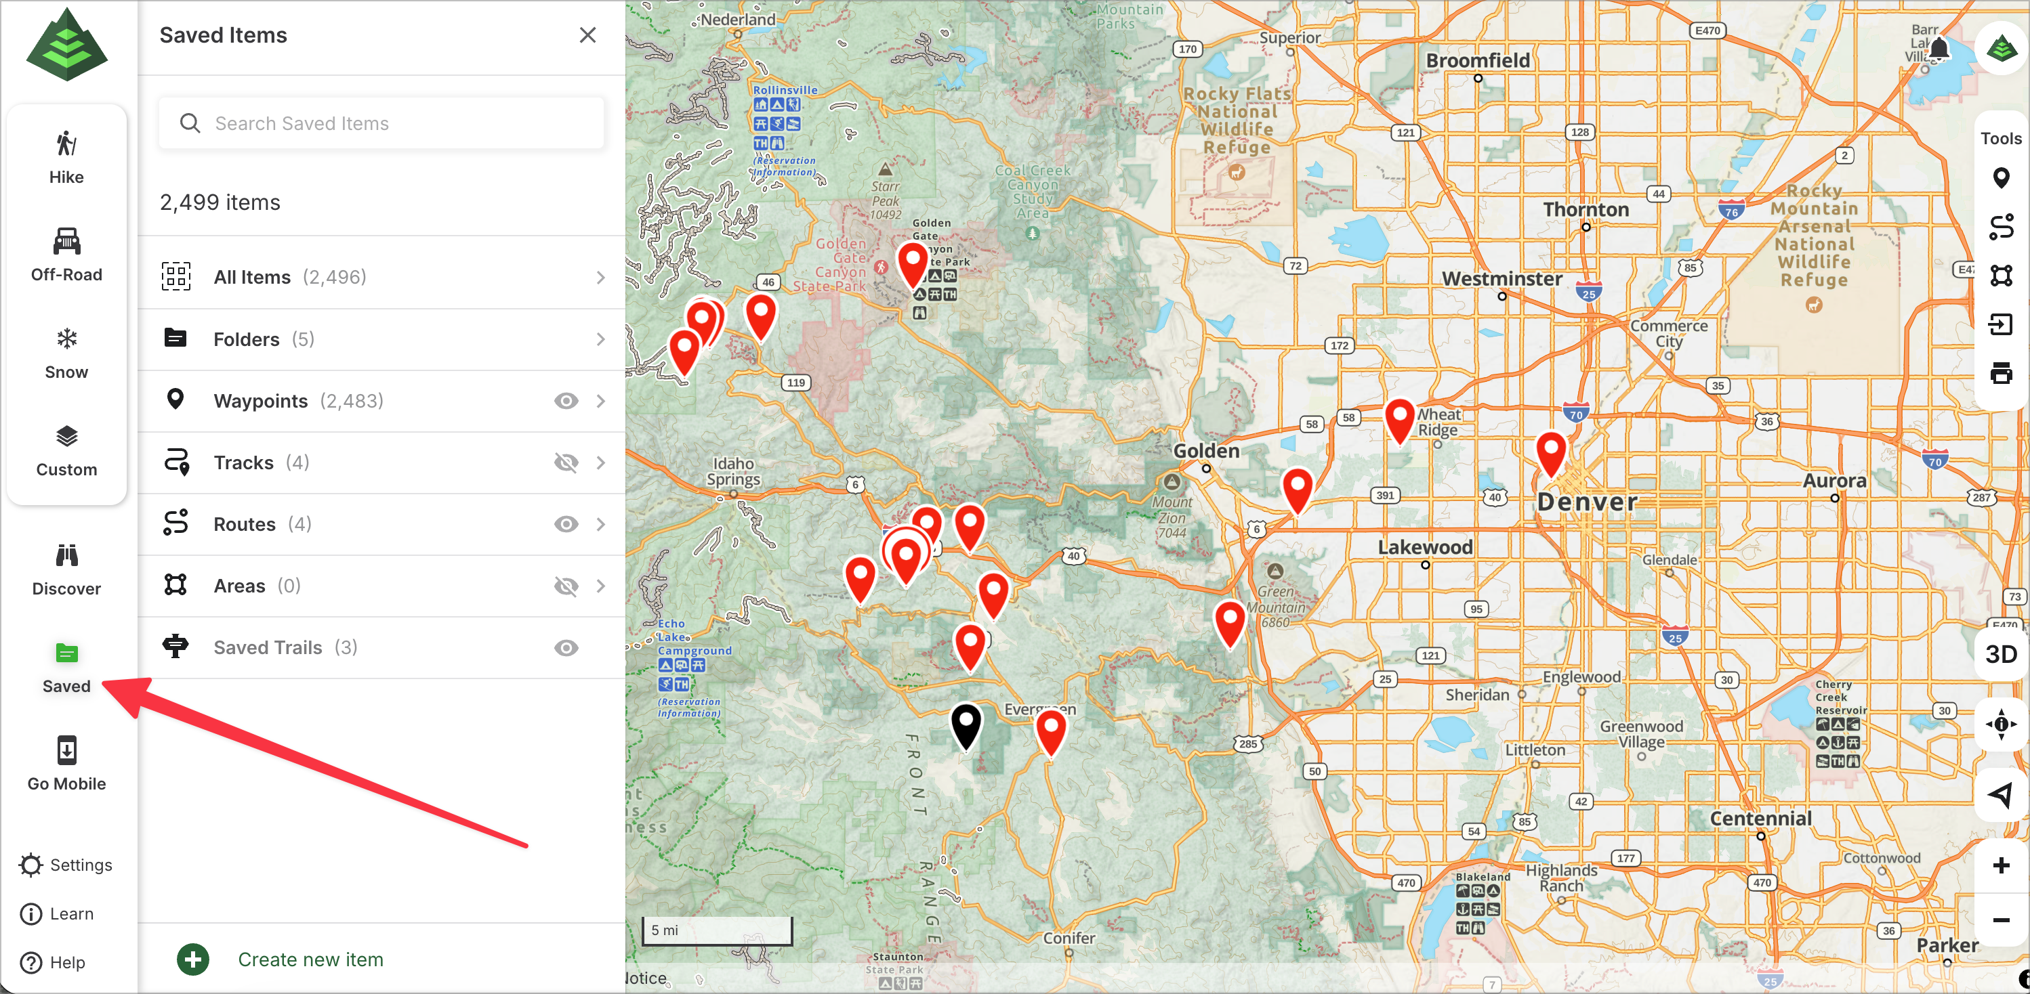Open the Saved items section
Viewport: 2030px width, 994px height.
tap(66, 667)
